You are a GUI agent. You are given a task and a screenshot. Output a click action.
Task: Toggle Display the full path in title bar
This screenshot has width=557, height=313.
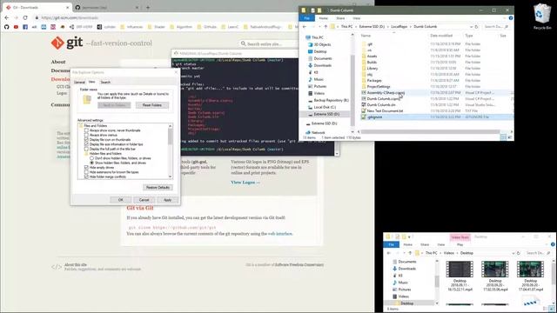(86, 149)
